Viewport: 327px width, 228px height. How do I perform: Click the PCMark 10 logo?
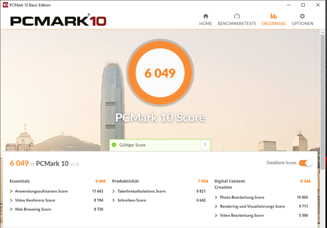58,20
